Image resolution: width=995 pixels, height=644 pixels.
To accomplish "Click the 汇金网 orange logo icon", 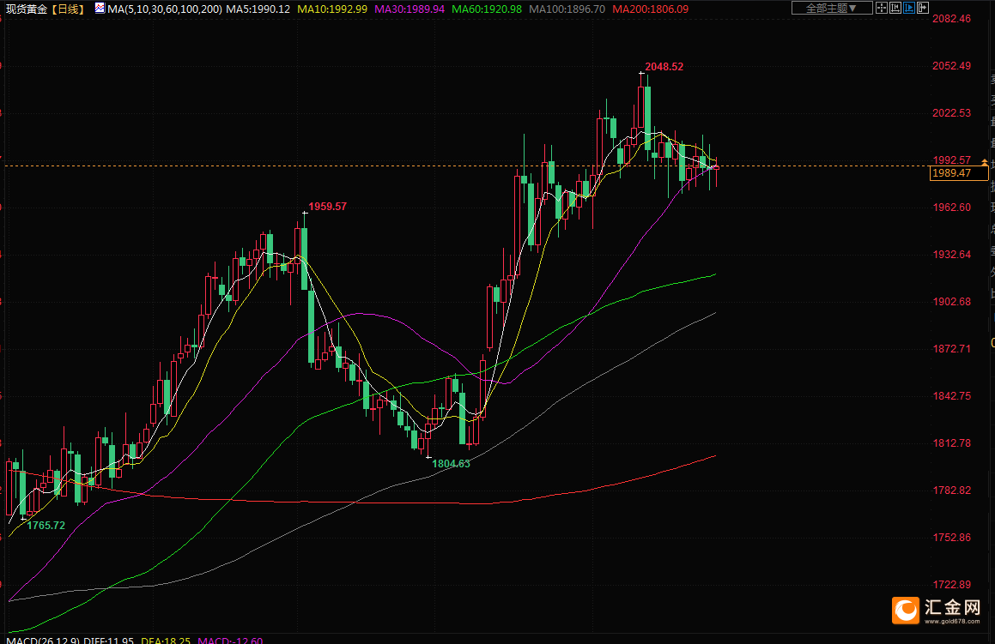I will coord(906,610).
